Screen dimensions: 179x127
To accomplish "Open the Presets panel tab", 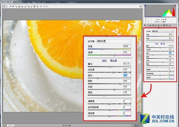I will 167,25.
